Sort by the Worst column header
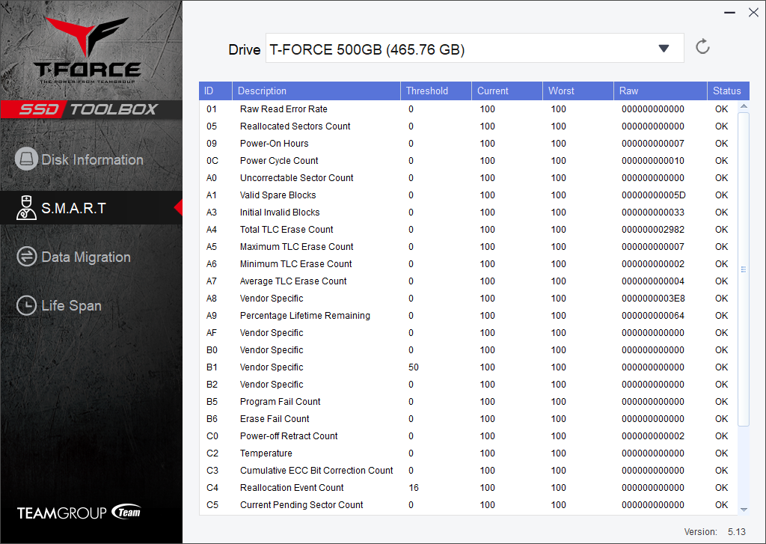This screenshot has height=544, width=766. (578, 91)
